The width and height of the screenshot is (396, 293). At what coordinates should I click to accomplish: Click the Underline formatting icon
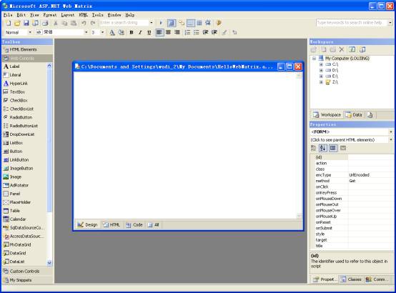pos(149,32)
